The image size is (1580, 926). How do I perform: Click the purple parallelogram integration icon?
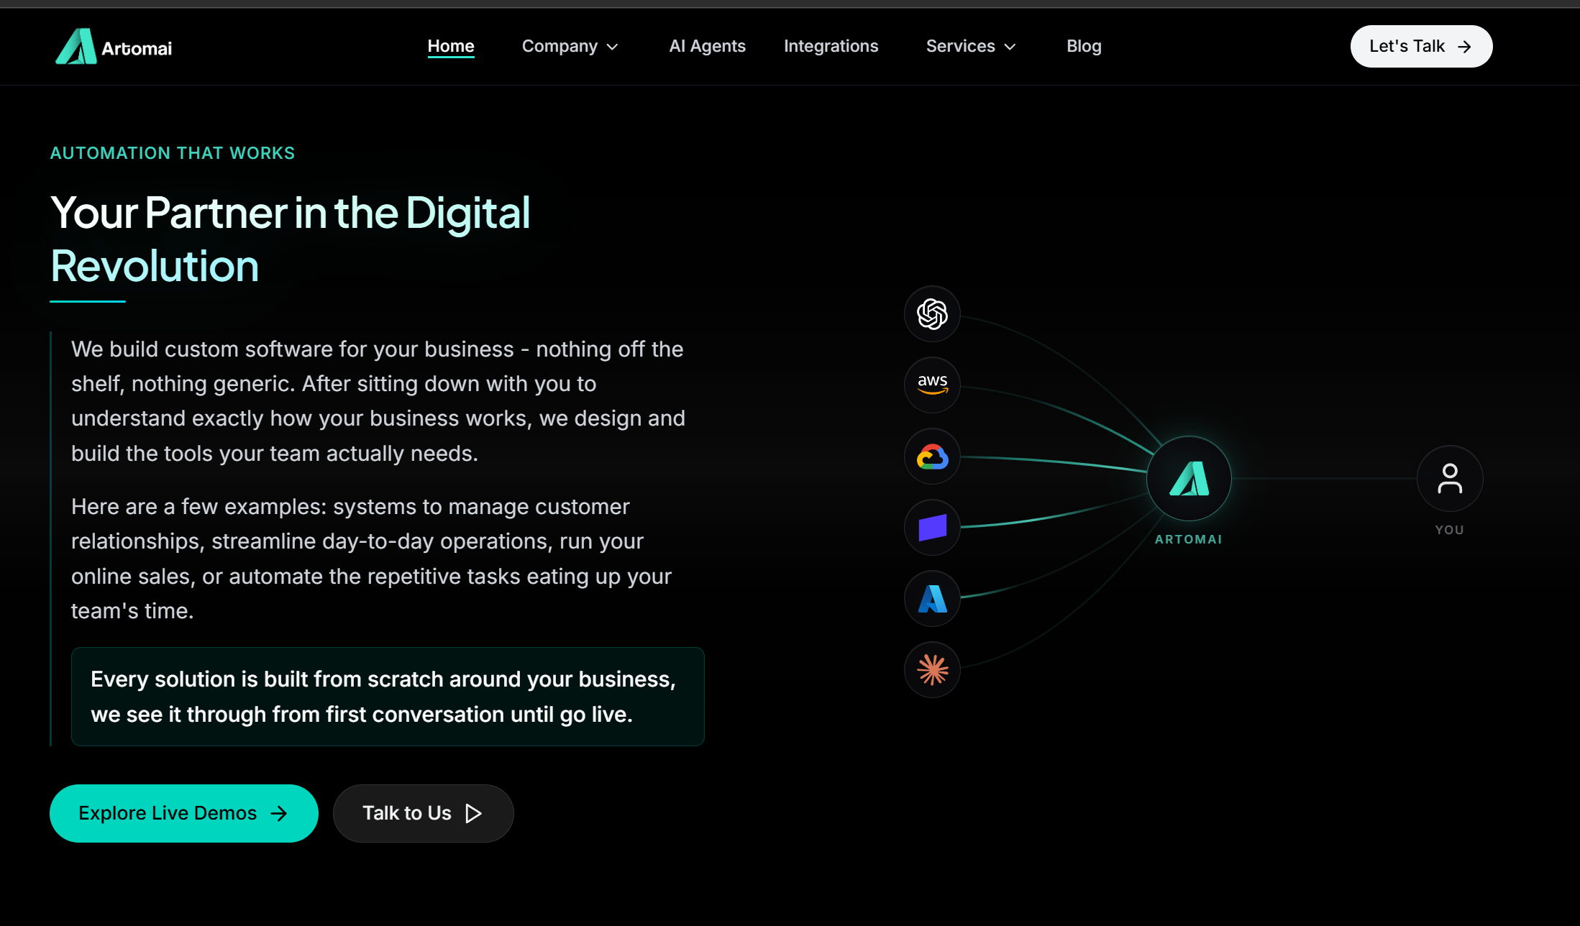[x=932, y=528]
